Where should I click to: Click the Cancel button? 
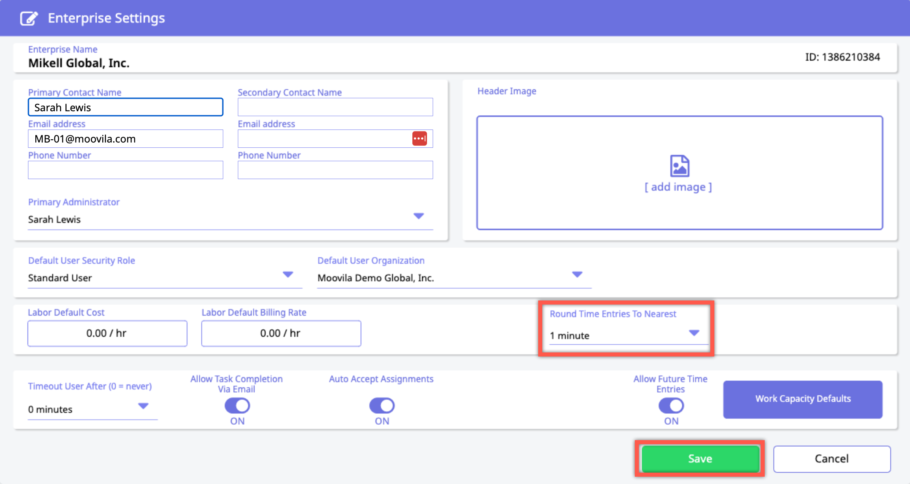[x=832, y=459]
